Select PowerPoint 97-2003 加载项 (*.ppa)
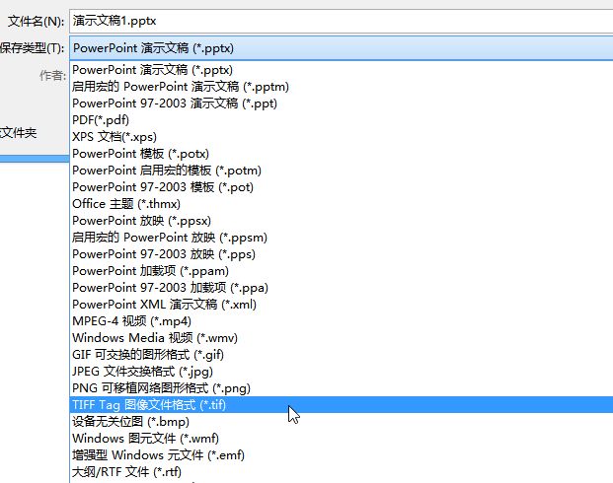 coord(341,288)
